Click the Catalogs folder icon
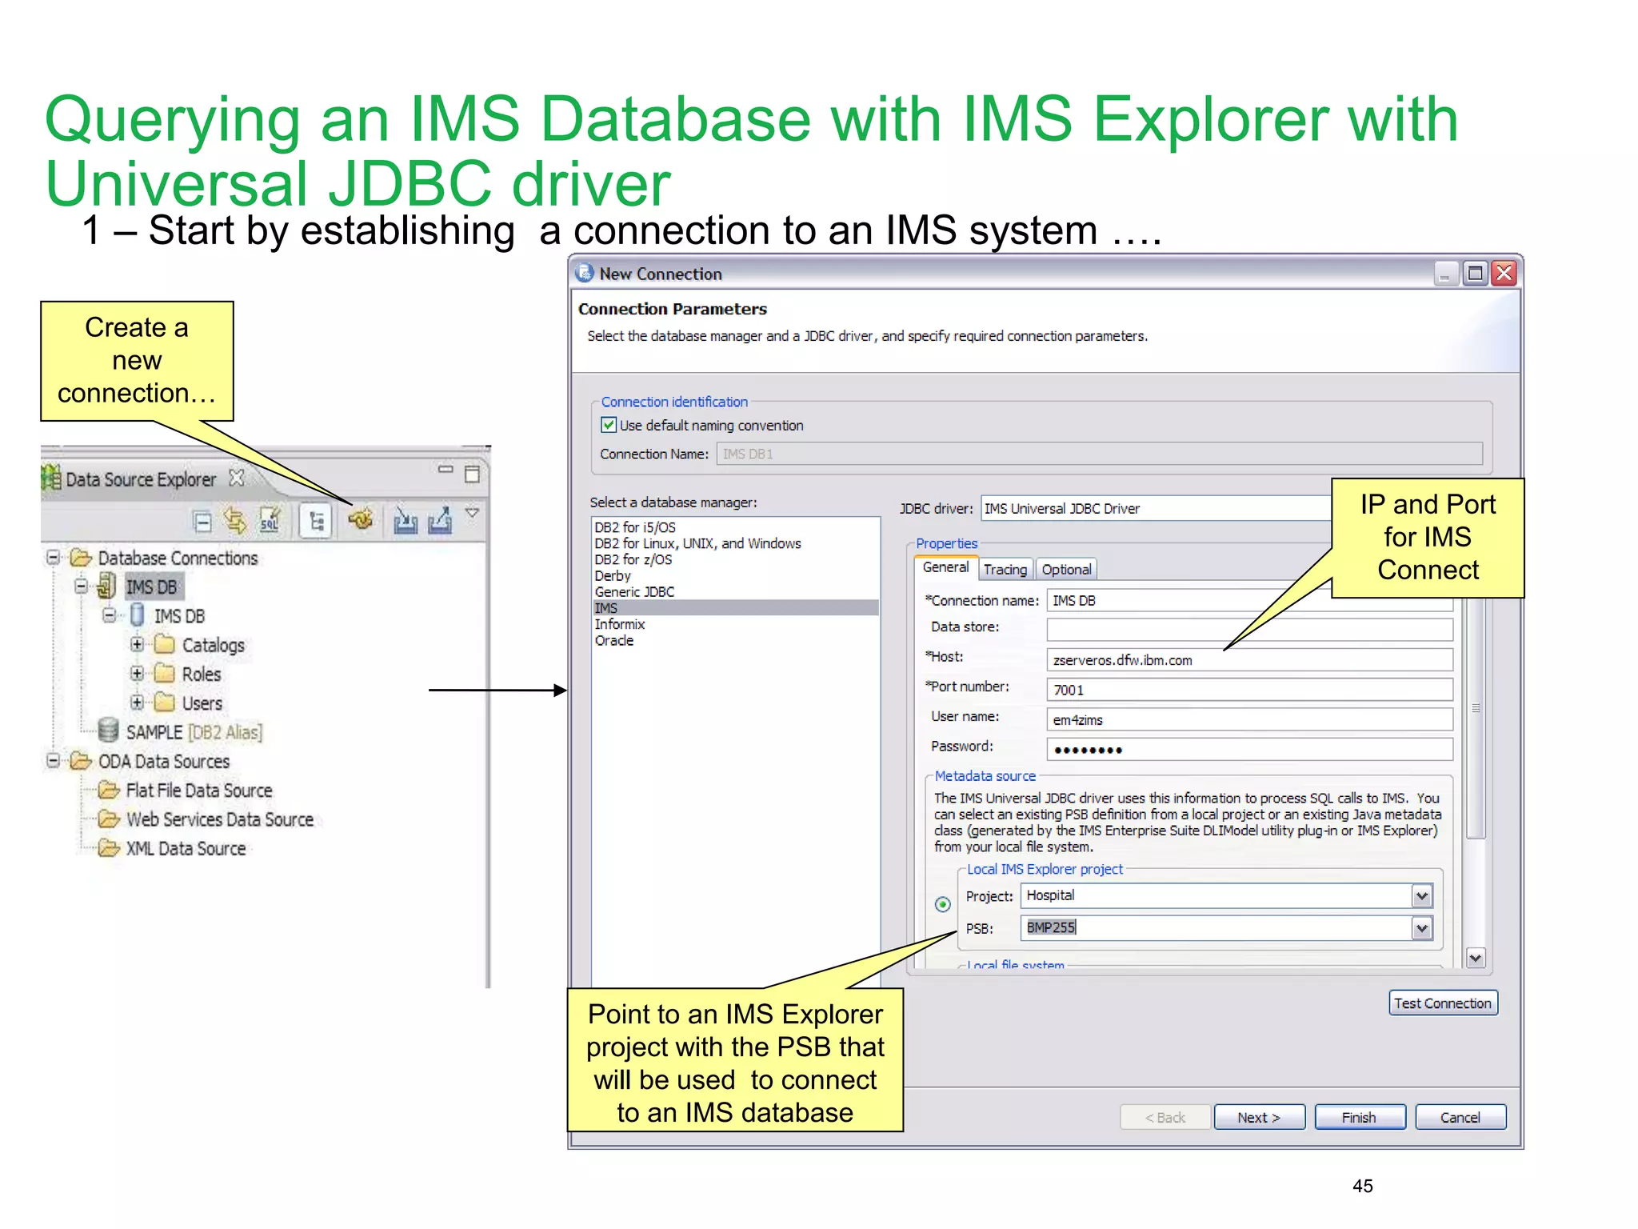 pos(165,644)
